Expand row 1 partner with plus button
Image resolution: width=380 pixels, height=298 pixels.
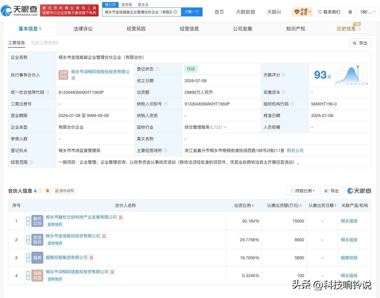[x=28, y=221]
